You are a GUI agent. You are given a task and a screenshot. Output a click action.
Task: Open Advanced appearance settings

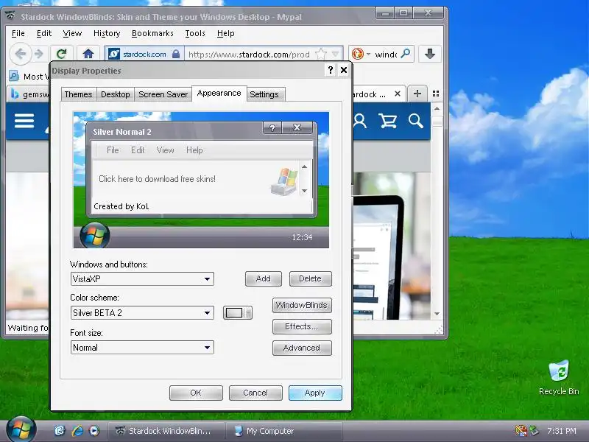(x=302, y=348)
